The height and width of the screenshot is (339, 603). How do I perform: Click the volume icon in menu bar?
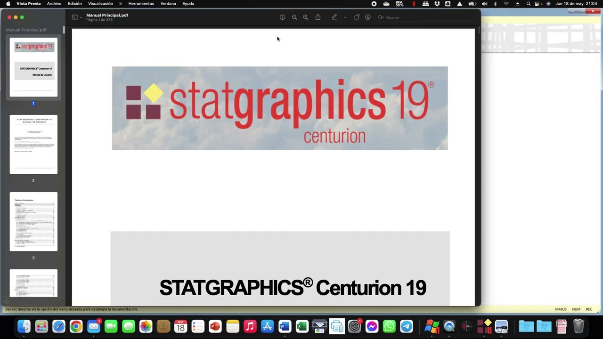[484, 4]
